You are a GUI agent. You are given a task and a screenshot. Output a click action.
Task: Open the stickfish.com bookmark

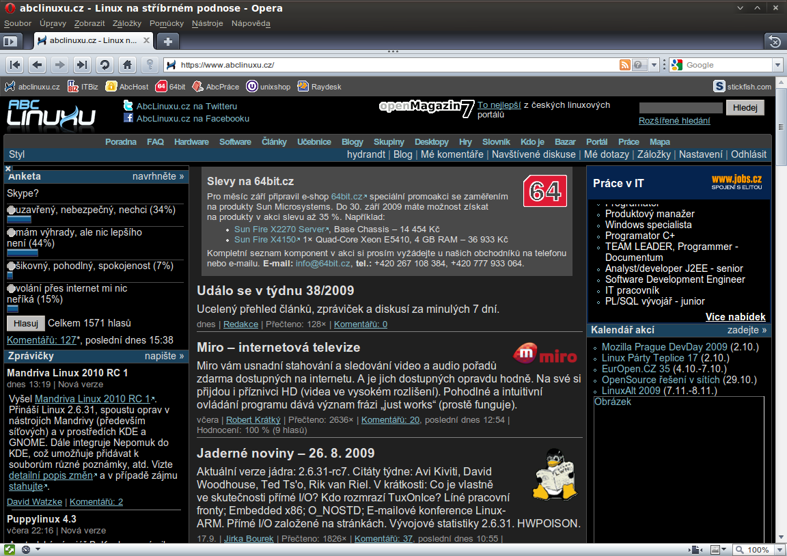coord(743,87)
